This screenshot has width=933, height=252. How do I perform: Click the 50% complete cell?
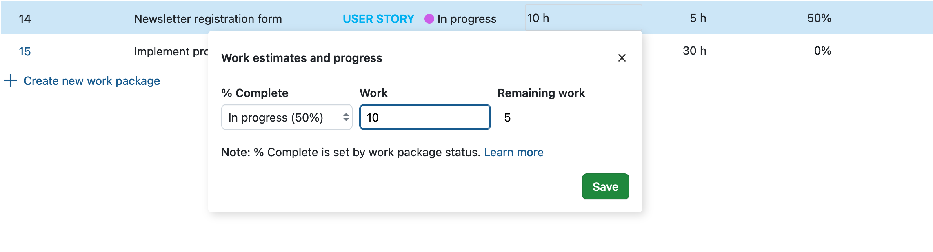(x=819, y=18)
